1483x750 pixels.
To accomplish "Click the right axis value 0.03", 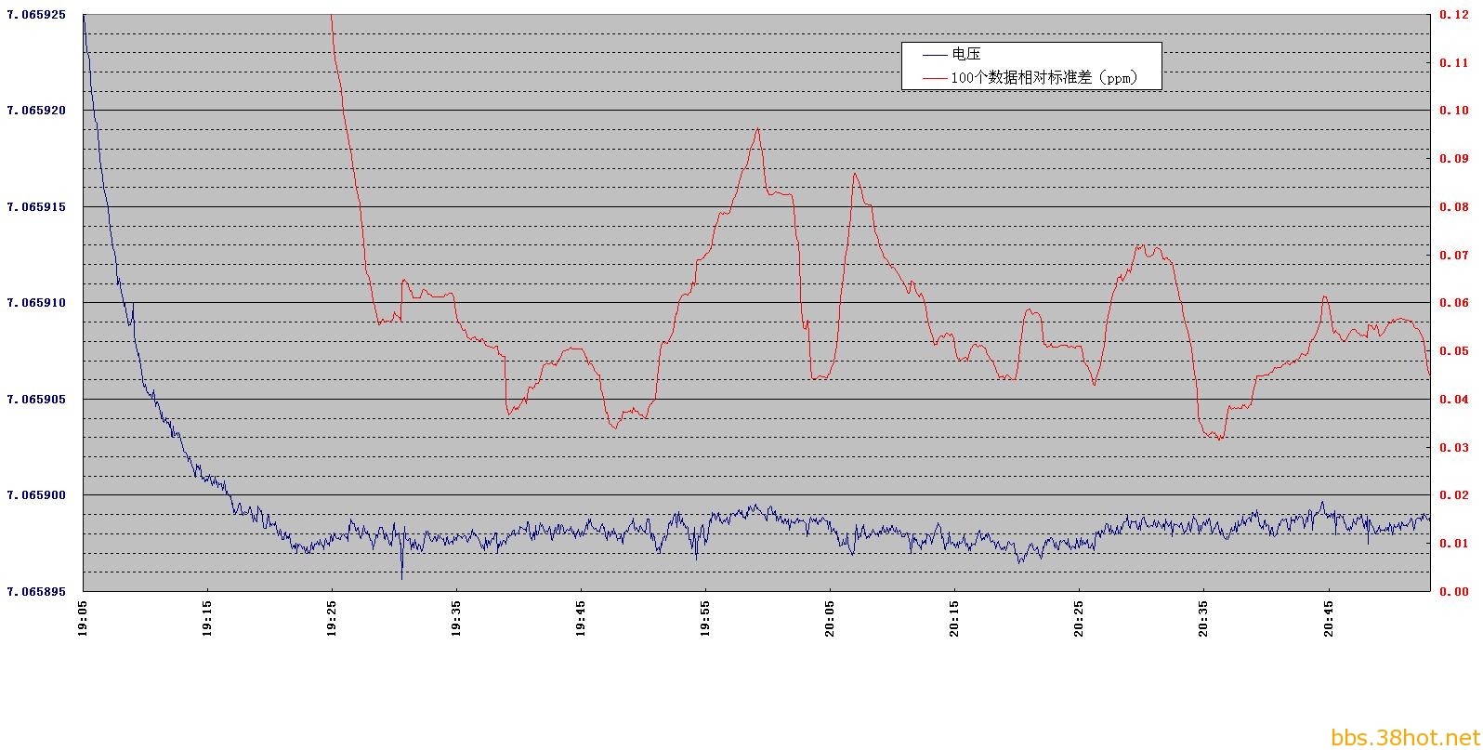I will pos(1454,447).
